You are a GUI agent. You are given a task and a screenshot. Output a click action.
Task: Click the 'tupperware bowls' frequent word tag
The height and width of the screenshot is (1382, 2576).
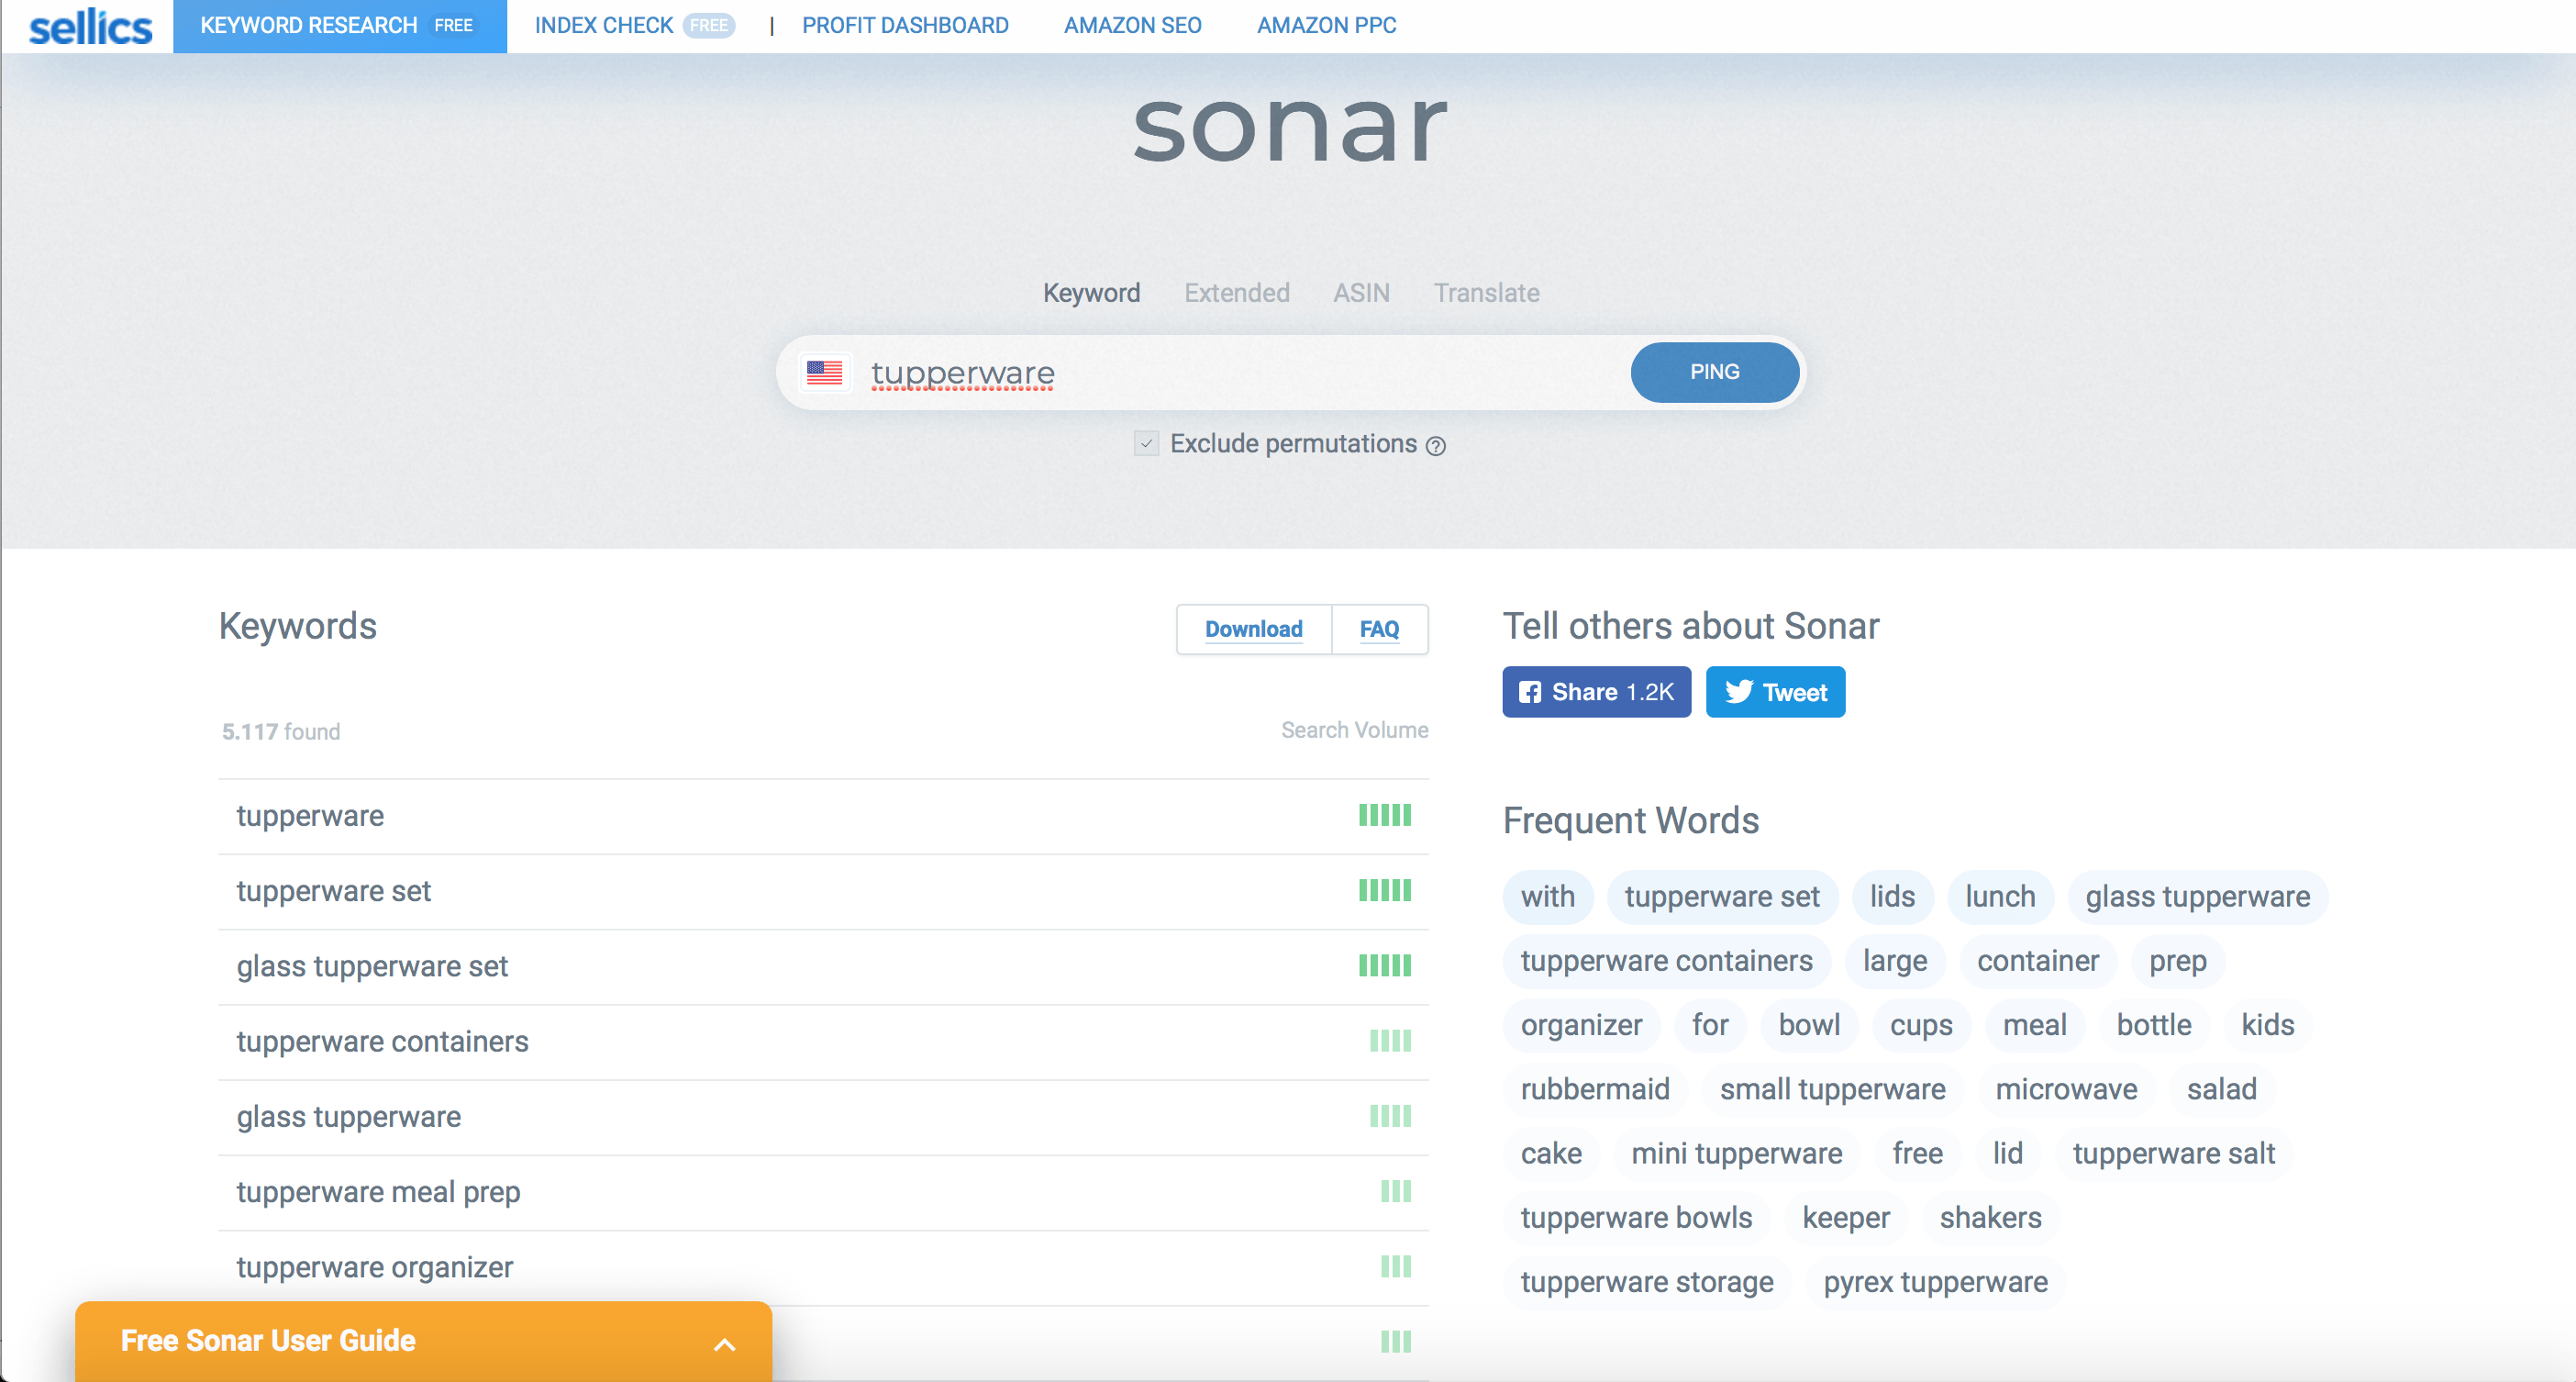click(1636, 1217)
